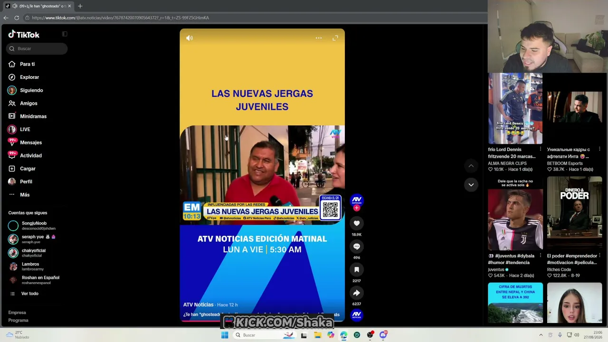The height and width of the screenshot is (342, 608).
Task: Open the Riches Code channel
Action: point(559,270)
